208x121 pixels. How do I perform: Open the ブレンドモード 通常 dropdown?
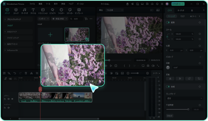[x=185, y=99]
